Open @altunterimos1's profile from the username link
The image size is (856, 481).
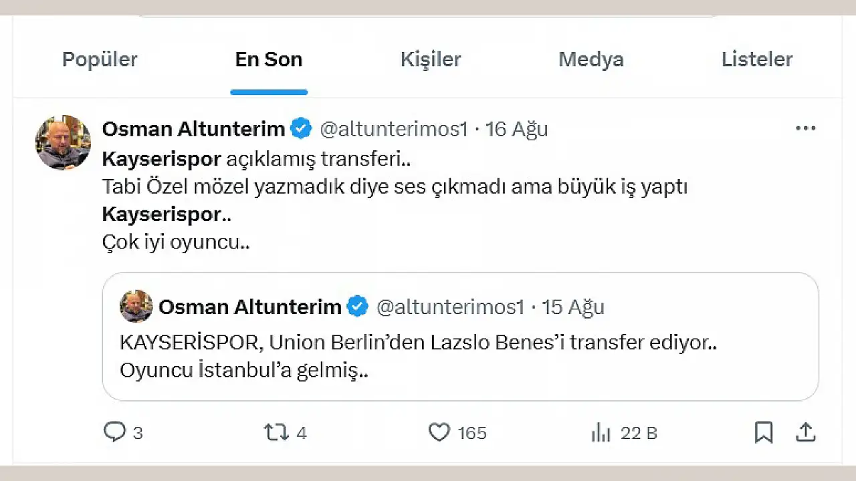(x=395, y=128)
